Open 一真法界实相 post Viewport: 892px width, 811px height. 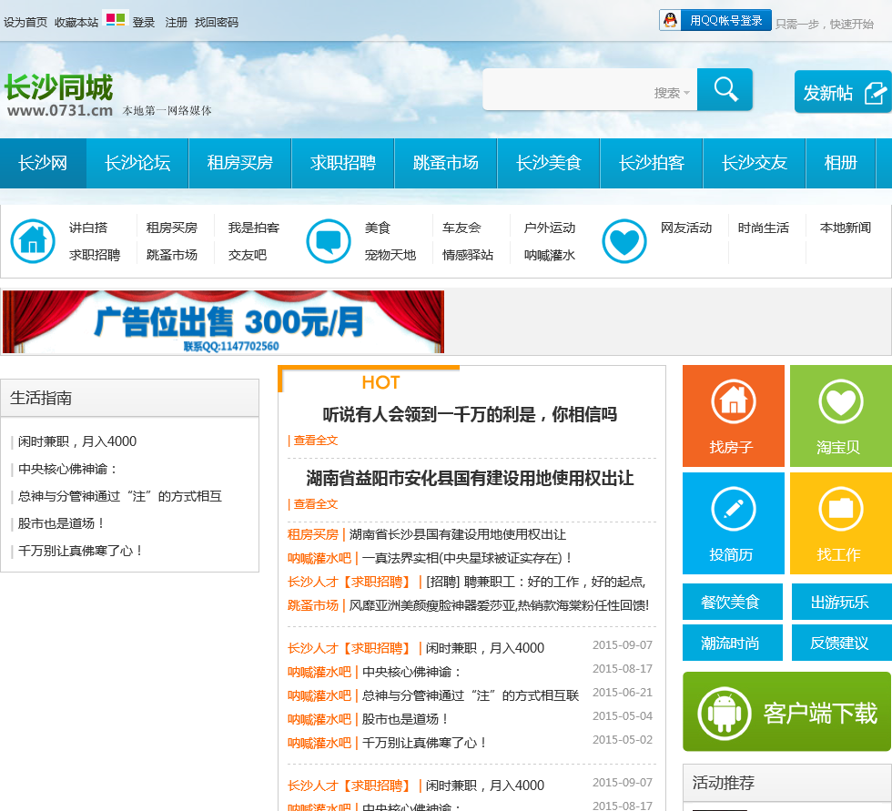[x=466, y=558]
